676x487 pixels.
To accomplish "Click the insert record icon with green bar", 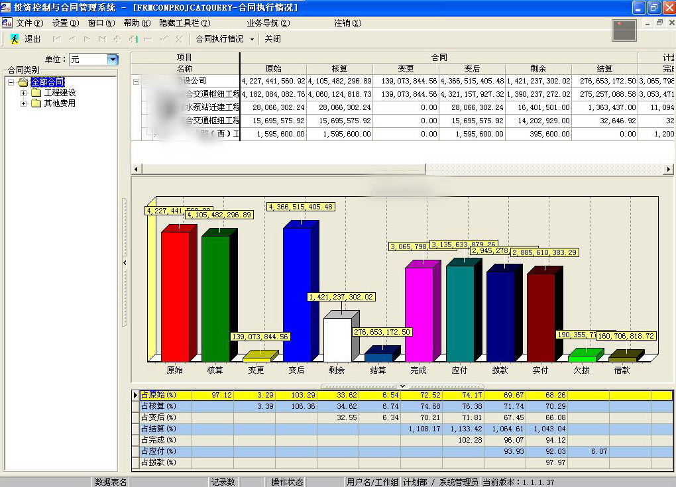I will [133, 39].
